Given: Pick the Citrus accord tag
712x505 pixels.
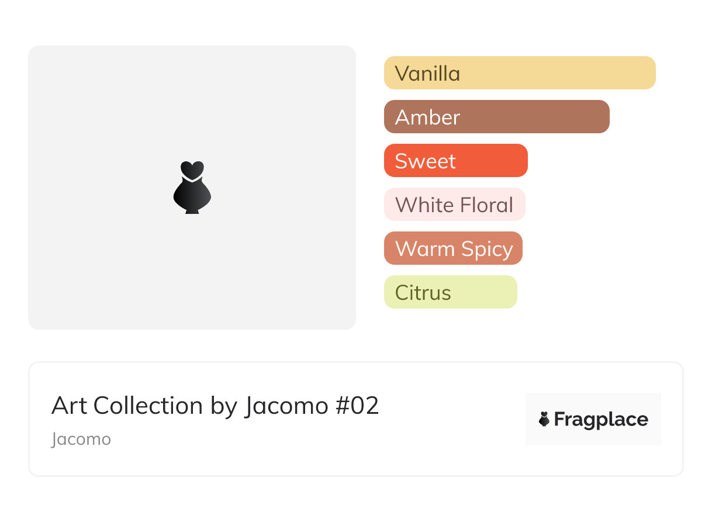Looking at the screenshot, I should tap(450, 292).
